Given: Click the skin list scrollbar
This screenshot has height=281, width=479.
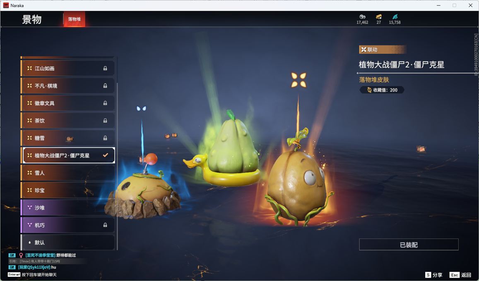Looking at the screenshot, I should tap(117, 166).
